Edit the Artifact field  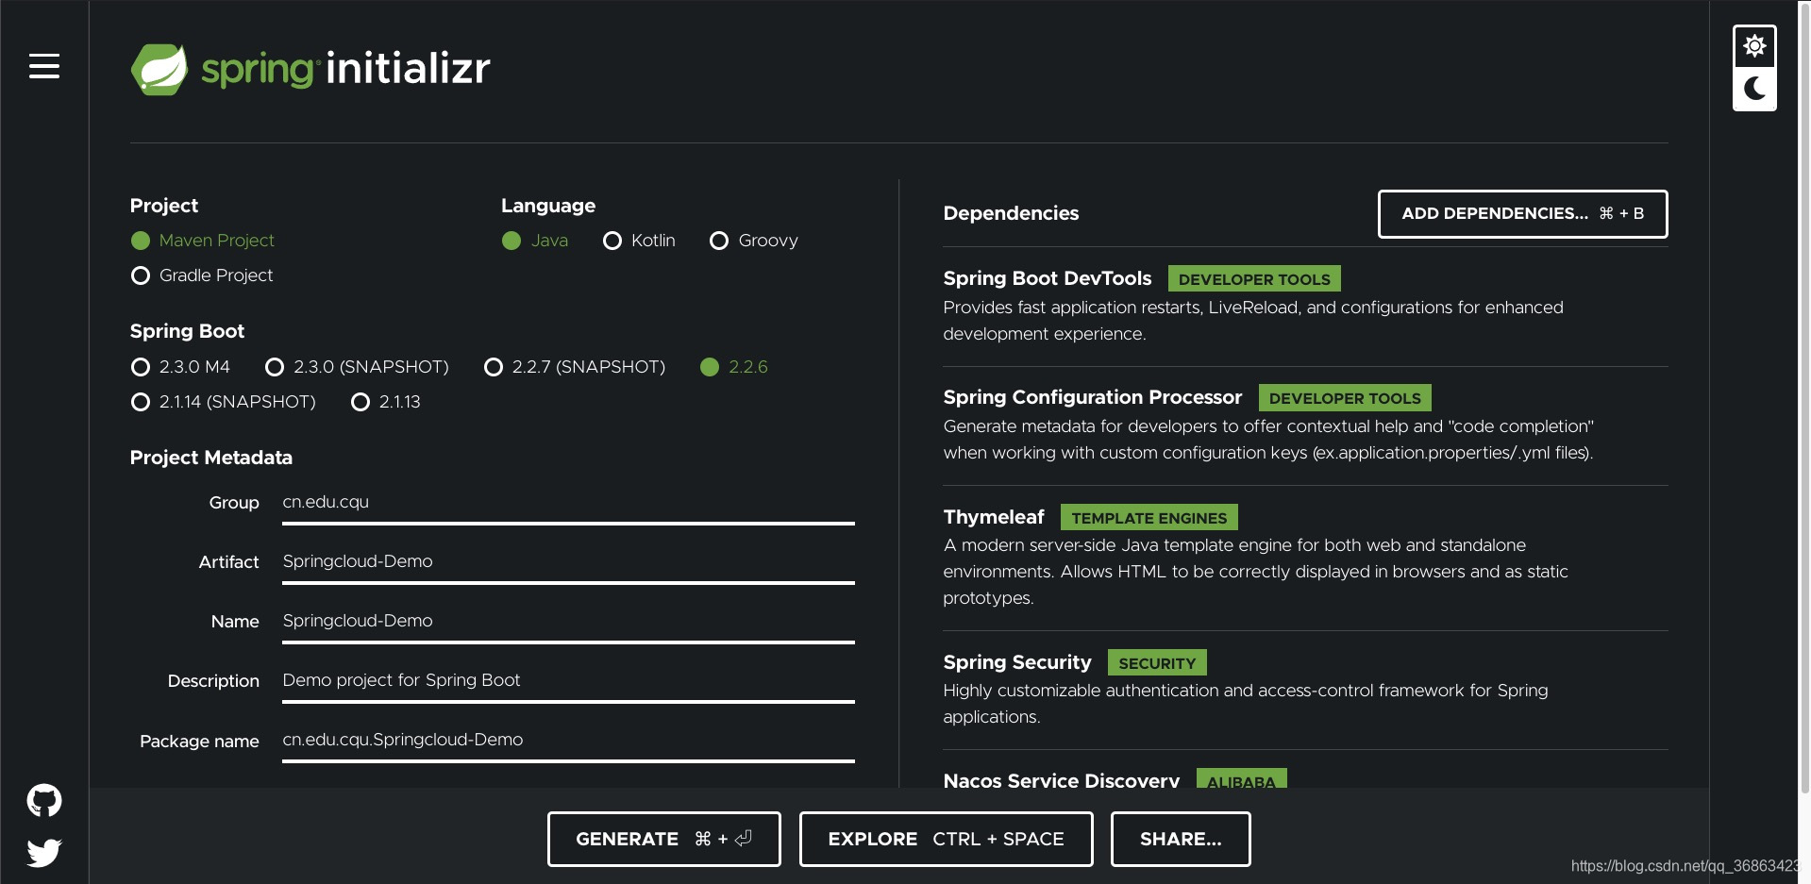(568, 562)
